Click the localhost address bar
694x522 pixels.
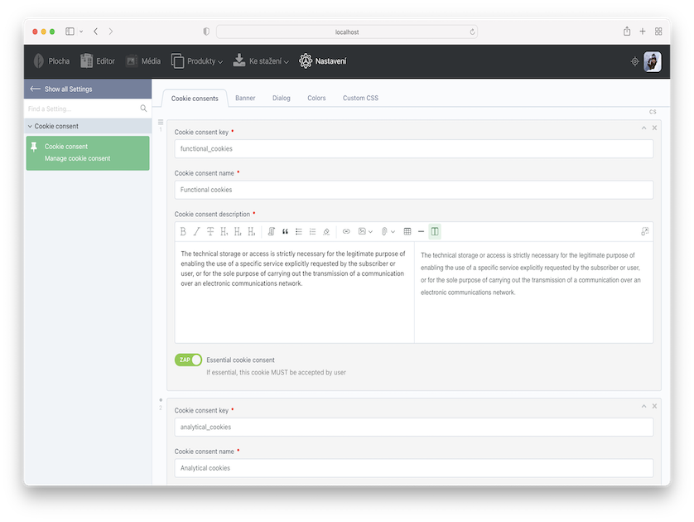click(x=346, y=31)
